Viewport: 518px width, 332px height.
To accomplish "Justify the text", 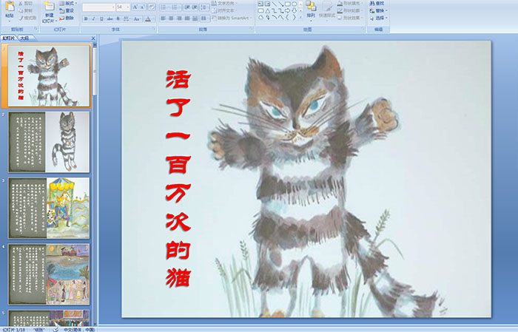I will 187,18.
